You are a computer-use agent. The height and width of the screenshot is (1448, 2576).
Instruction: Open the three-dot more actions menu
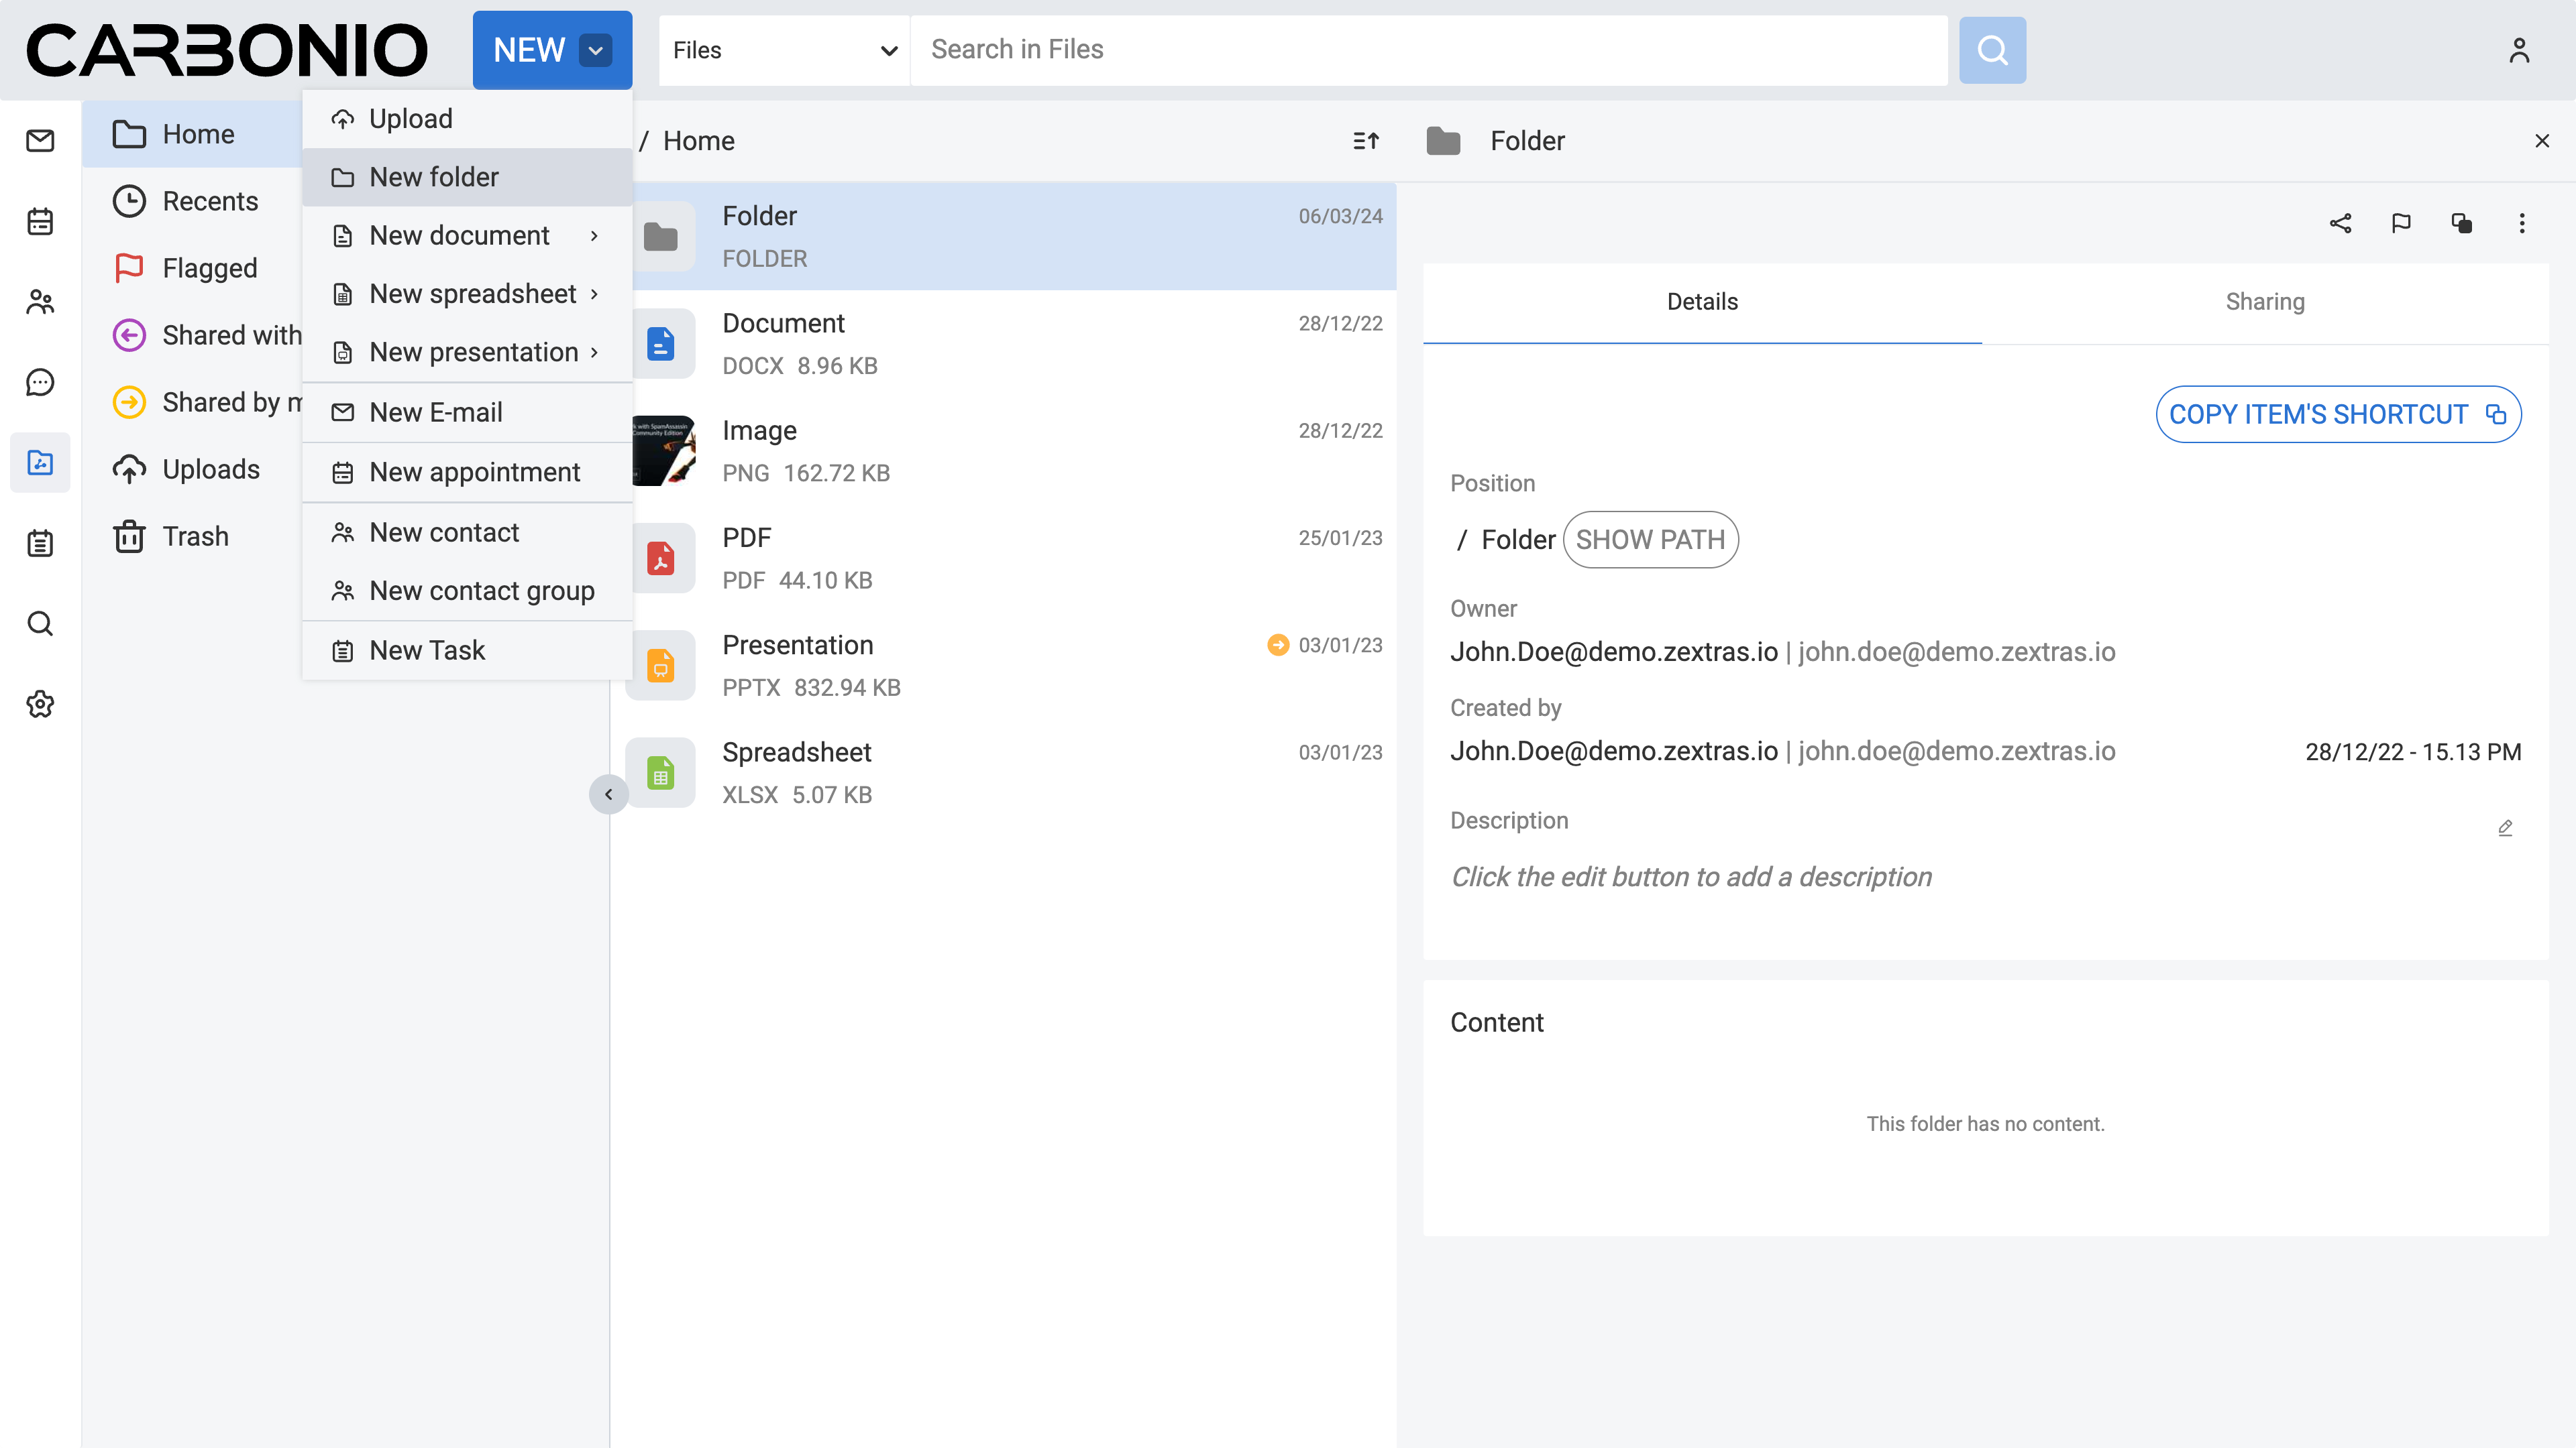[x=2522, y=223]
